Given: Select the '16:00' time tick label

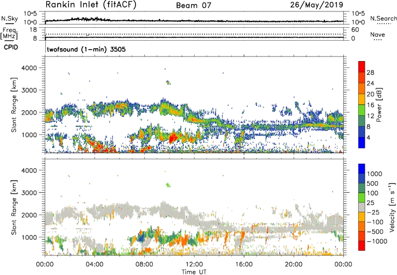Looking at the screenshot, I should (x=244, y=265).
